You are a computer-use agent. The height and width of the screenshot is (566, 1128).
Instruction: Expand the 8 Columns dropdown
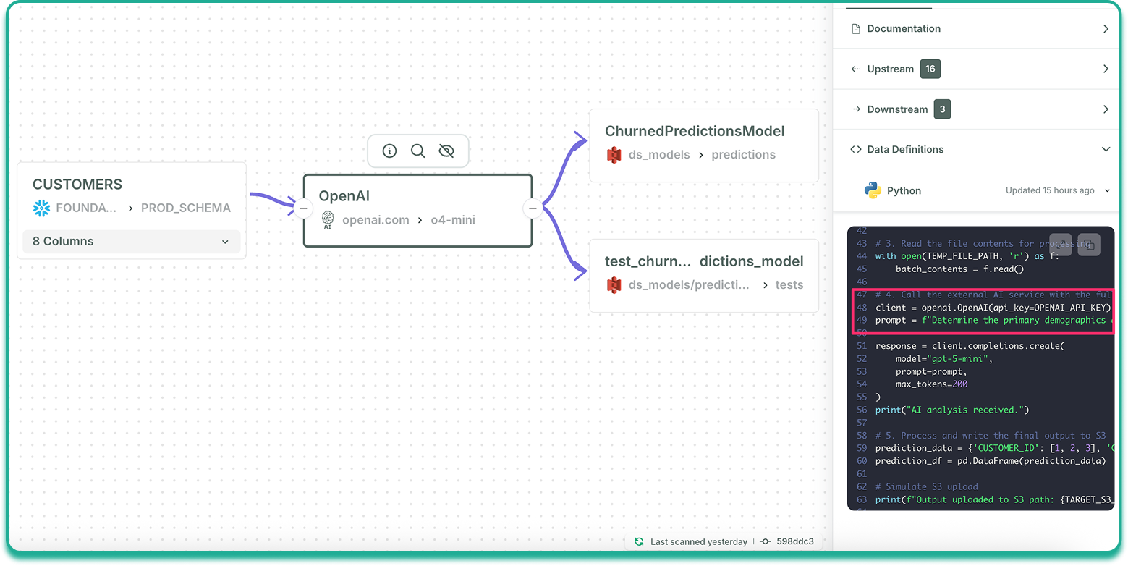point(131,242)
